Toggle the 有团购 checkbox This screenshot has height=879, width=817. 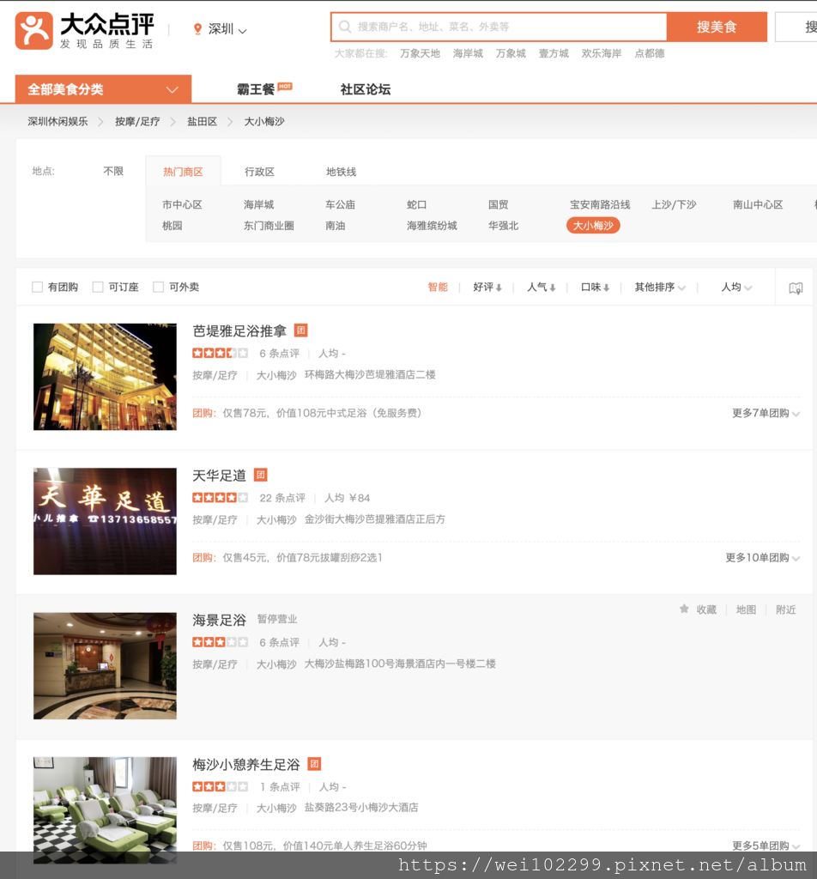click(38, 287)
